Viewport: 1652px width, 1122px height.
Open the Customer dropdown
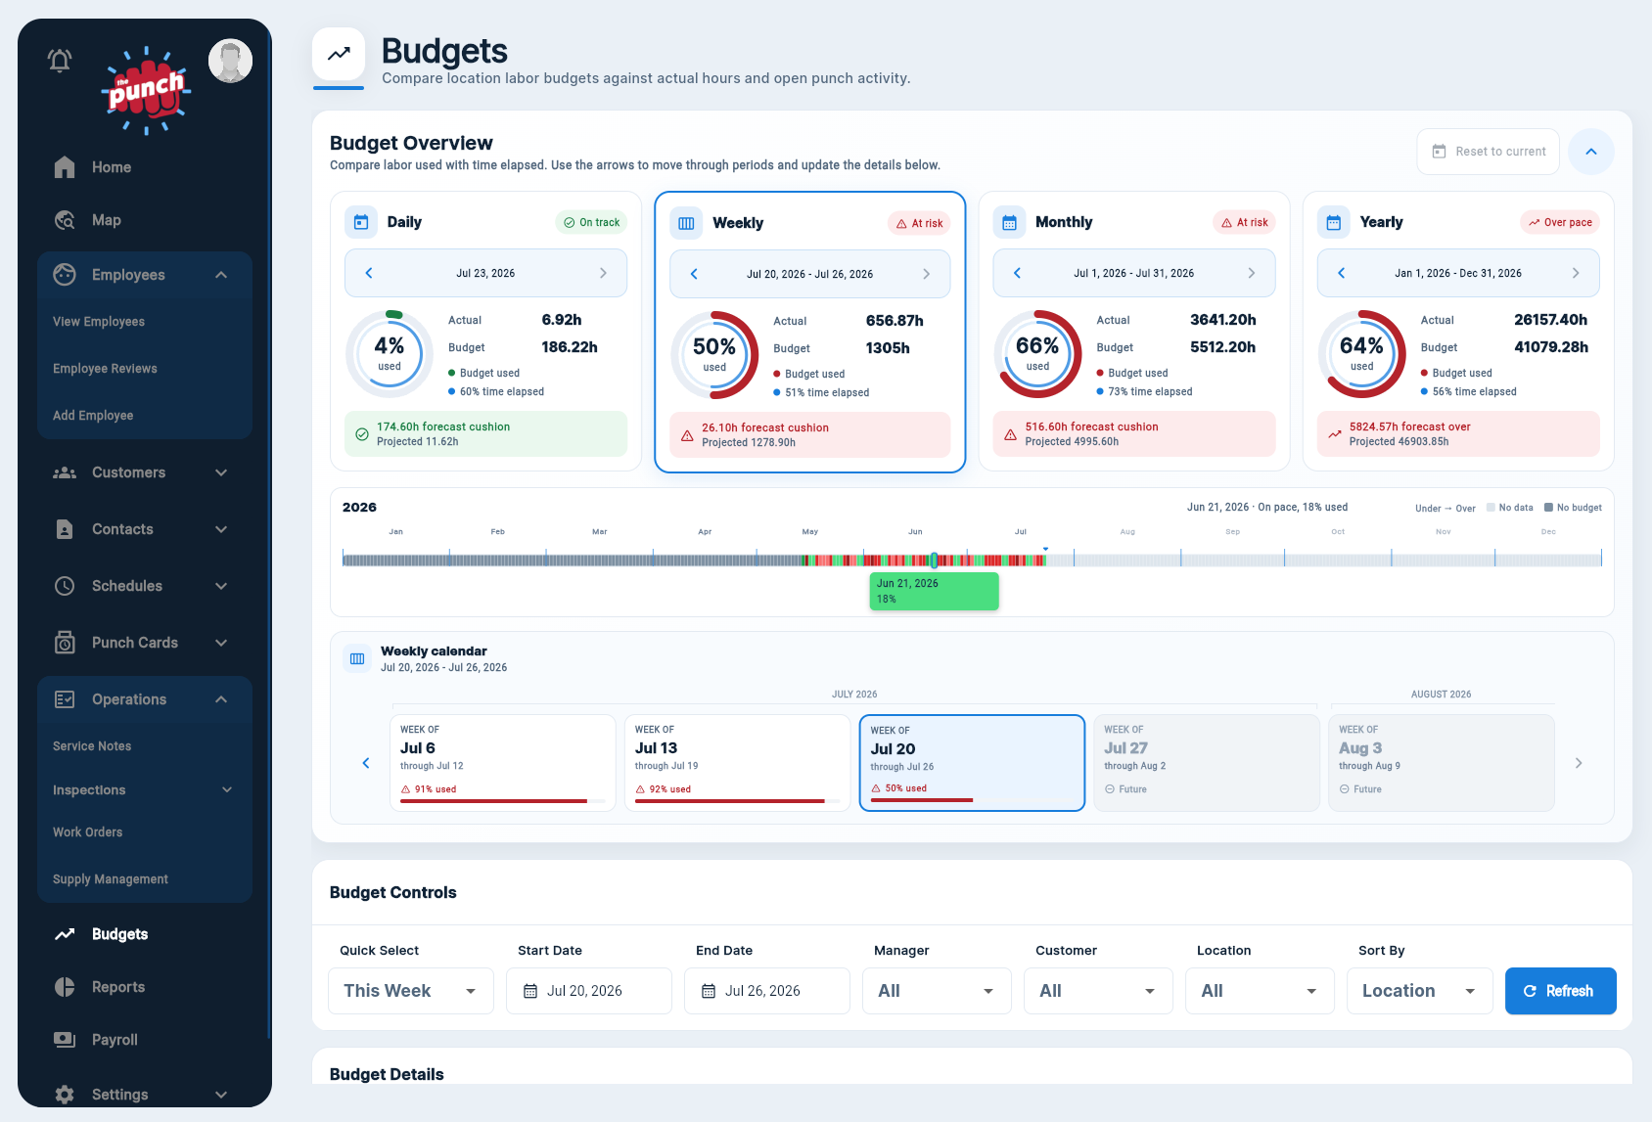tap(1098, 991)
